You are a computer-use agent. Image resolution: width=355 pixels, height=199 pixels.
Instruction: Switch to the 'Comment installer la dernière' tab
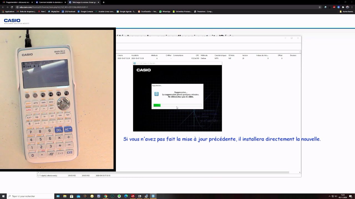coord(50,2)
